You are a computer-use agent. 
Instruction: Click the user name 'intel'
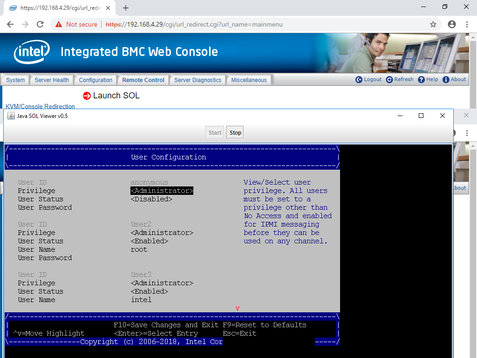coord(141,300)
